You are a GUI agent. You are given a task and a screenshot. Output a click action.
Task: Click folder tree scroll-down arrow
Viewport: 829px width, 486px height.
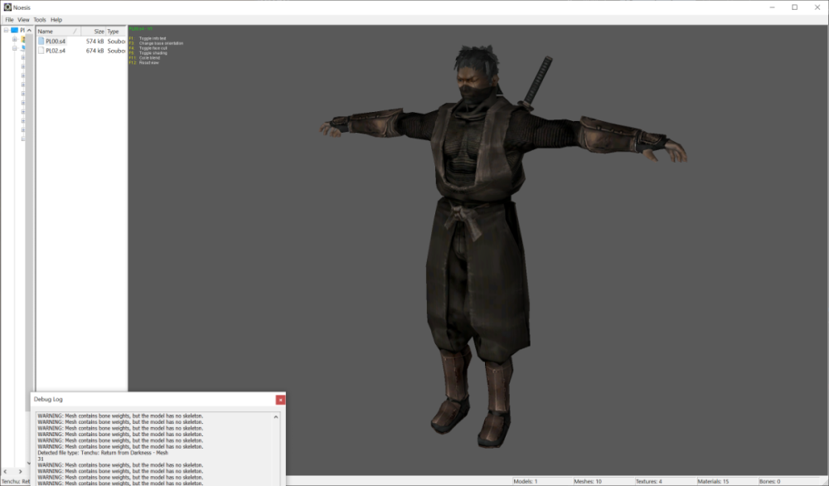[x=29, y=464]
